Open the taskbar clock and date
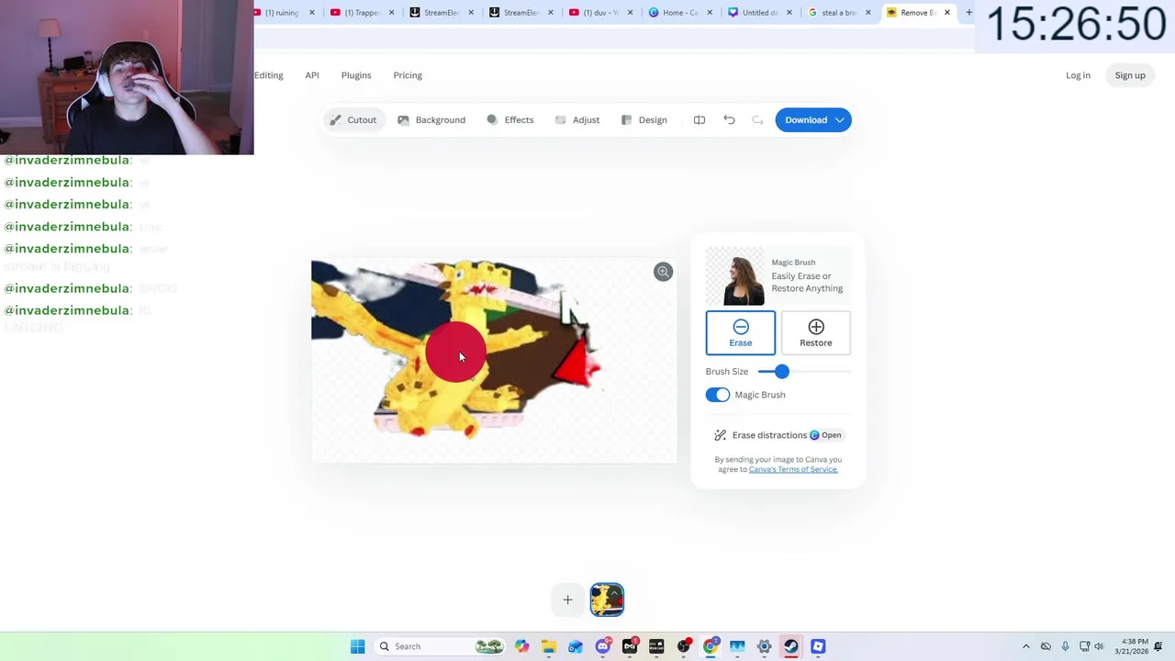The width and height of the screenshot is (1175, 661). point(1134,646)
